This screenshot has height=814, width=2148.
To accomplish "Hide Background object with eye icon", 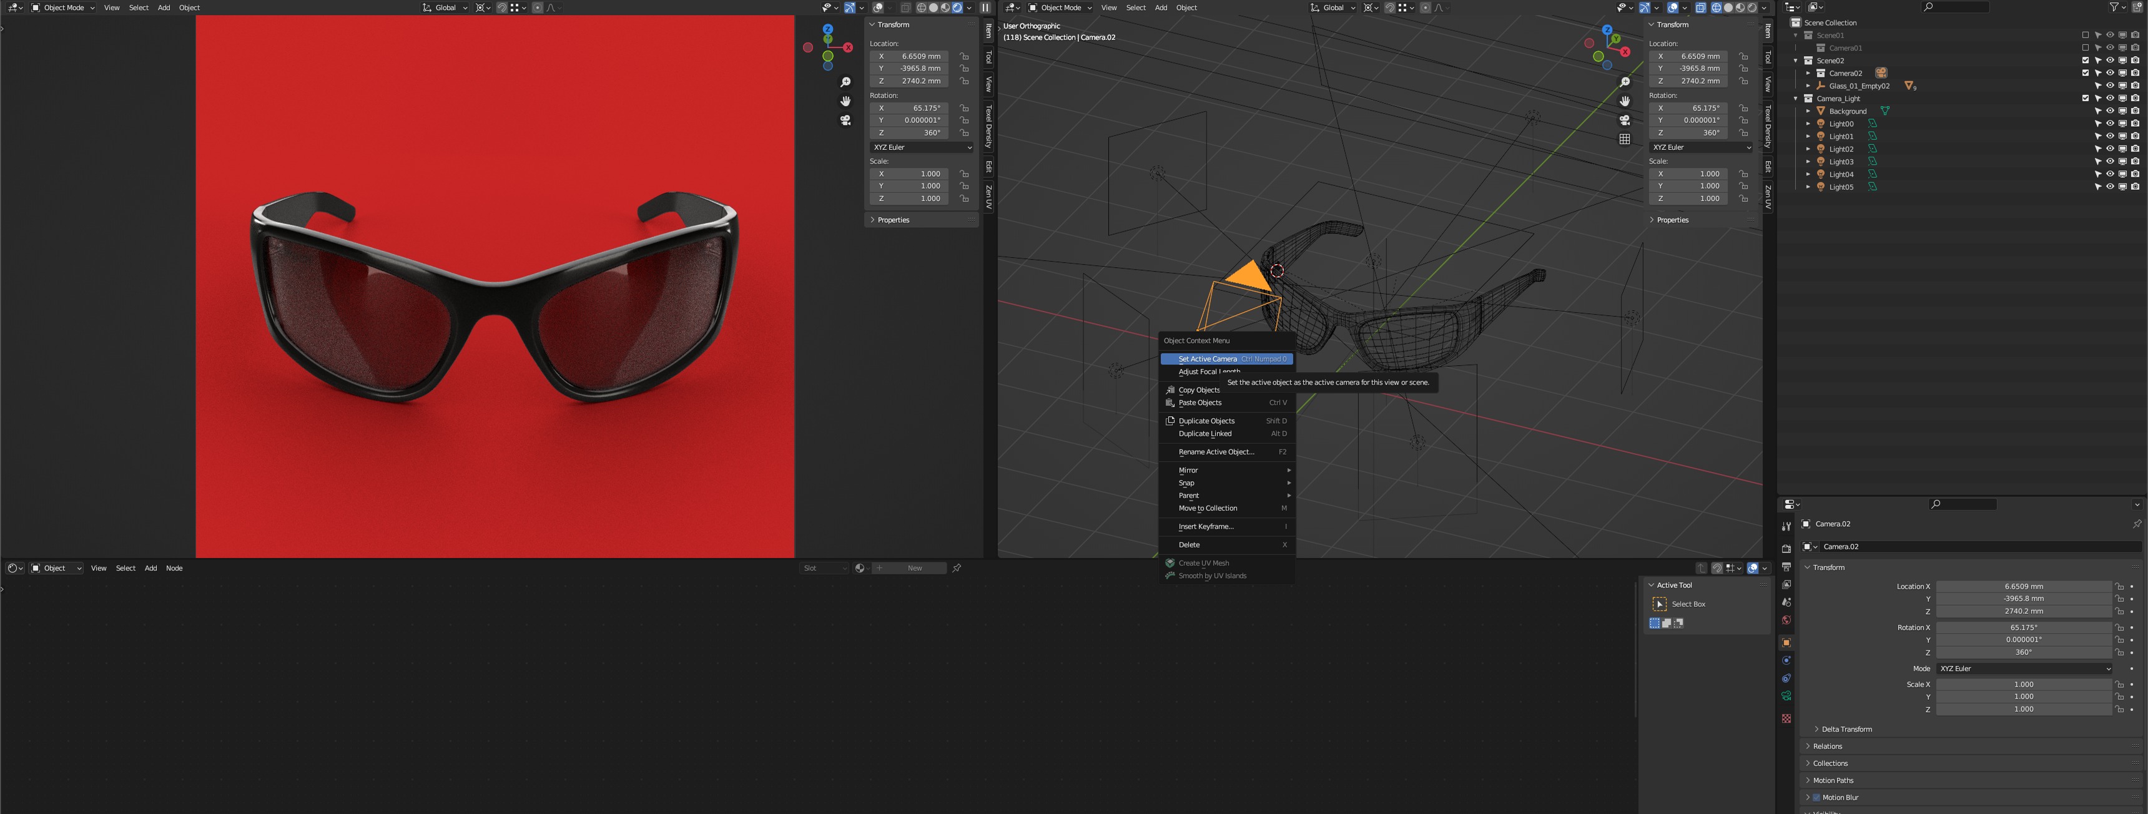I will coord(2110,111).
